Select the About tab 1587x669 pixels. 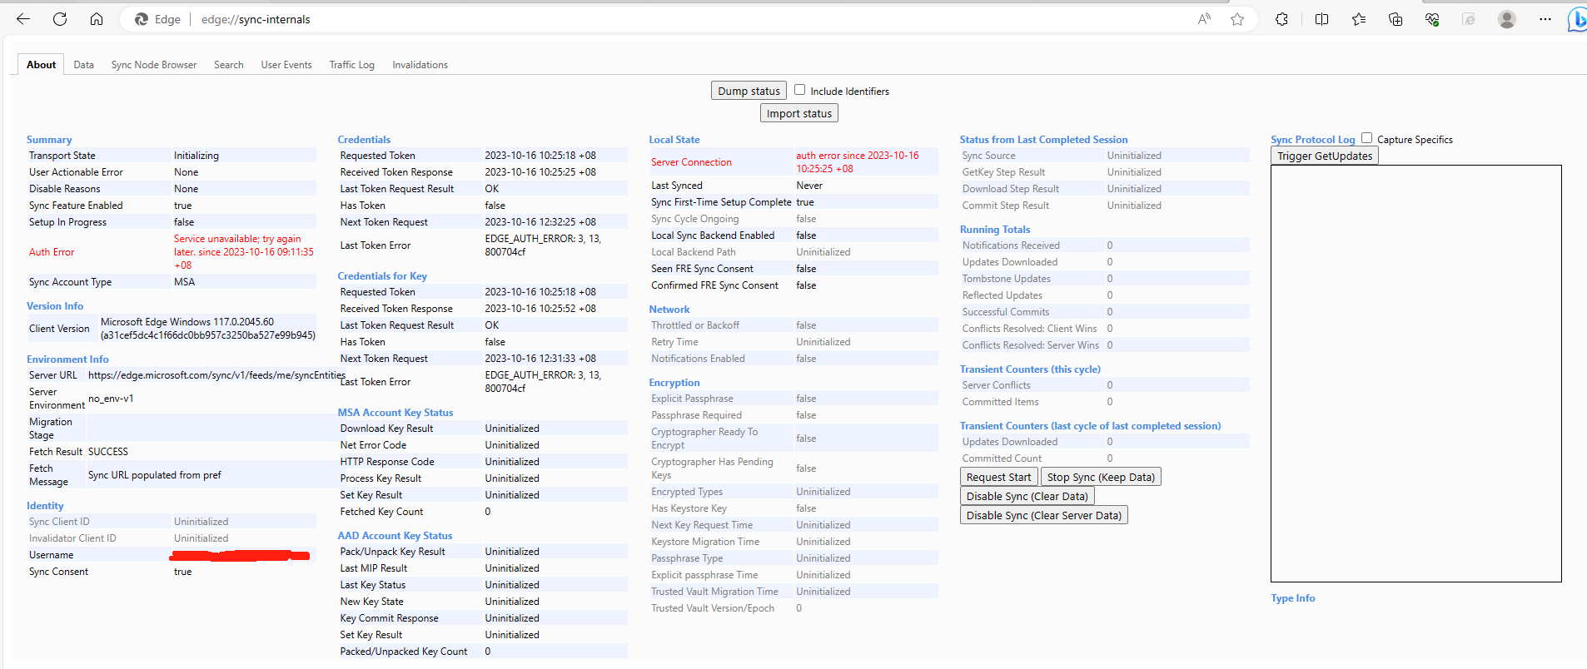click(x=41, y=64)
